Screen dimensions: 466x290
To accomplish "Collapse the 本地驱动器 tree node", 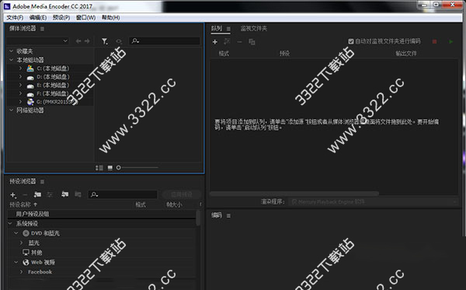I will (12, 60).
